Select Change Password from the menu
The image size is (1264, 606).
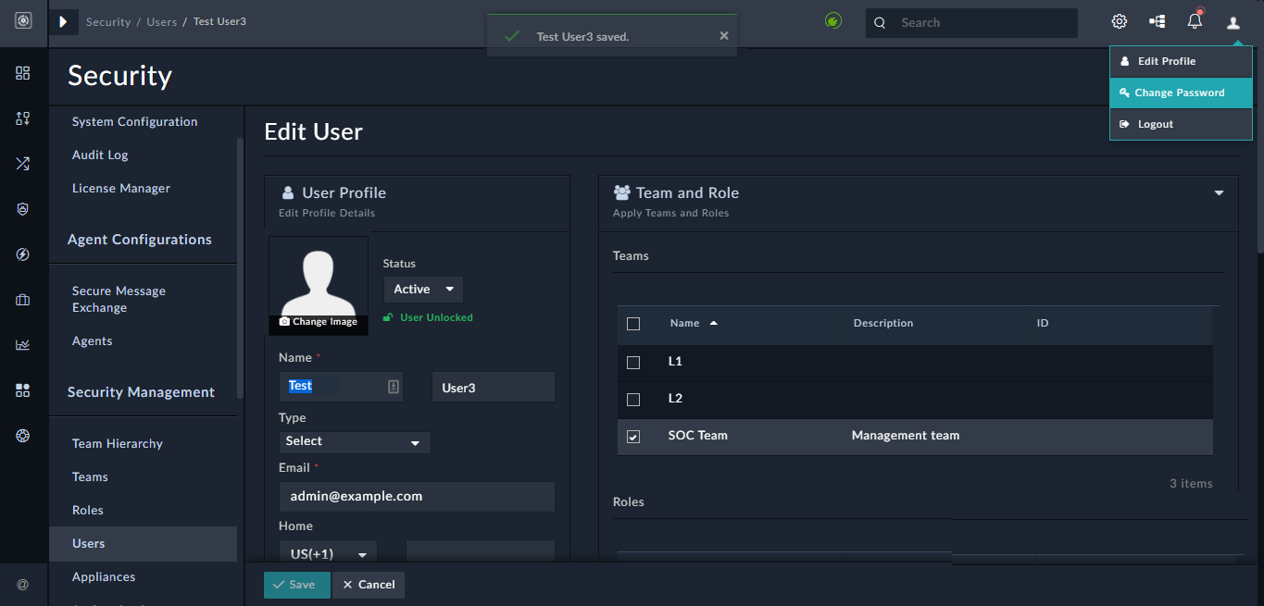1181,93
